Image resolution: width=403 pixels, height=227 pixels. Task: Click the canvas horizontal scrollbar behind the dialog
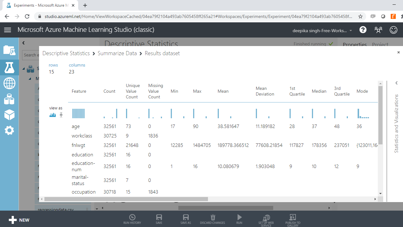click(226, 208)
